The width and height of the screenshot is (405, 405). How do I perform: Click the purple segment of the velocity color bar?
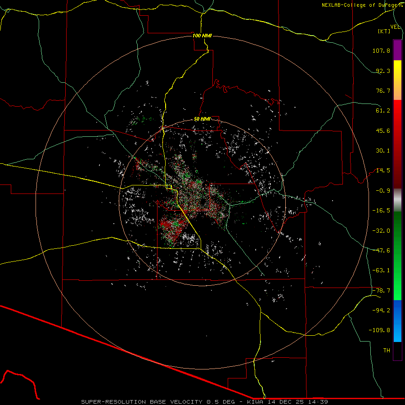click(397, 50)
